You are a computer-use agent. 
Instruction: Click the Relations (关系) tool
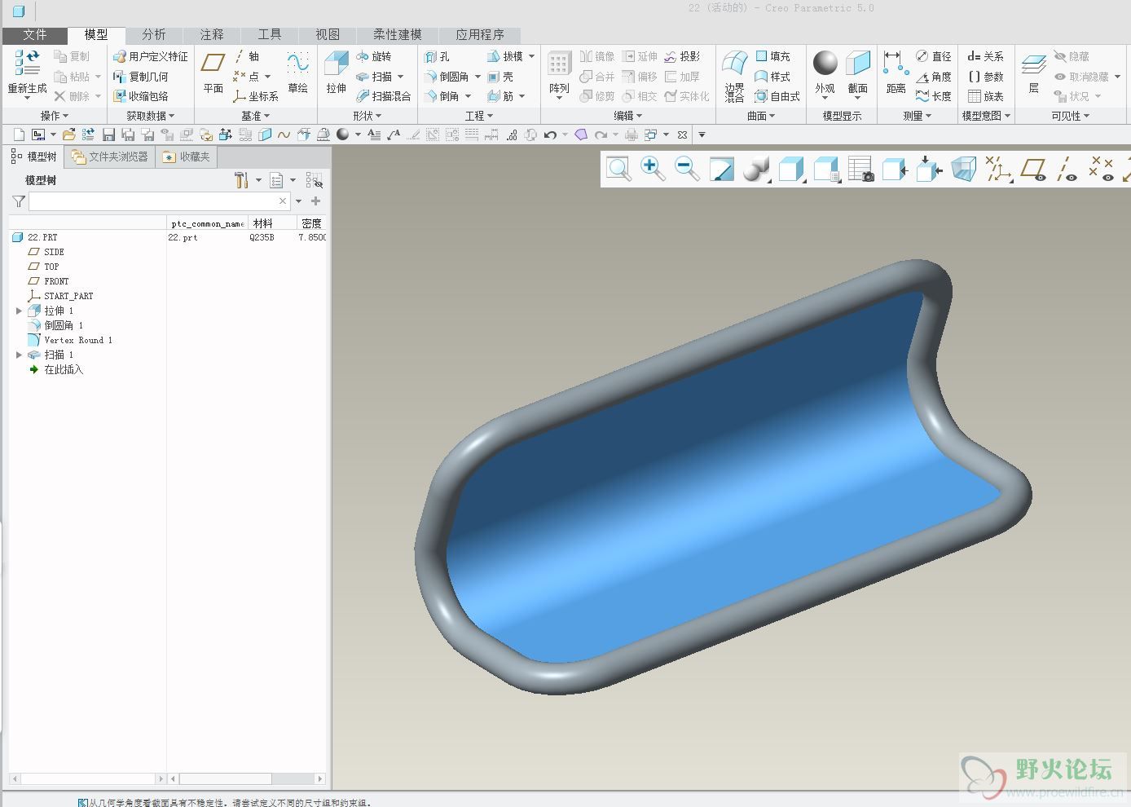coord(985,56)
